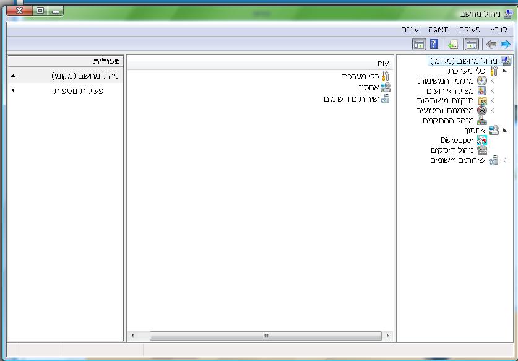Open the קובץ menu
The image size is (518, 361).
click(x=499, y=30)
